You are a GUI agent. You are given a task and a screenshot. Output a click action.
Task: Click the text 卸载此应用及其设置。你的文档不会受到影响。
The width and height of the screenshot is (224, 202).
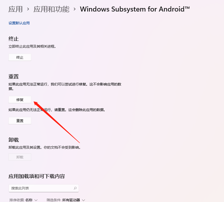45,147
